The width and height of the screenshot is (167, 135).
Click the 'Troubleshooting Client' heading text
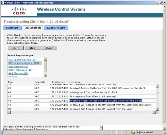point(36,22)
